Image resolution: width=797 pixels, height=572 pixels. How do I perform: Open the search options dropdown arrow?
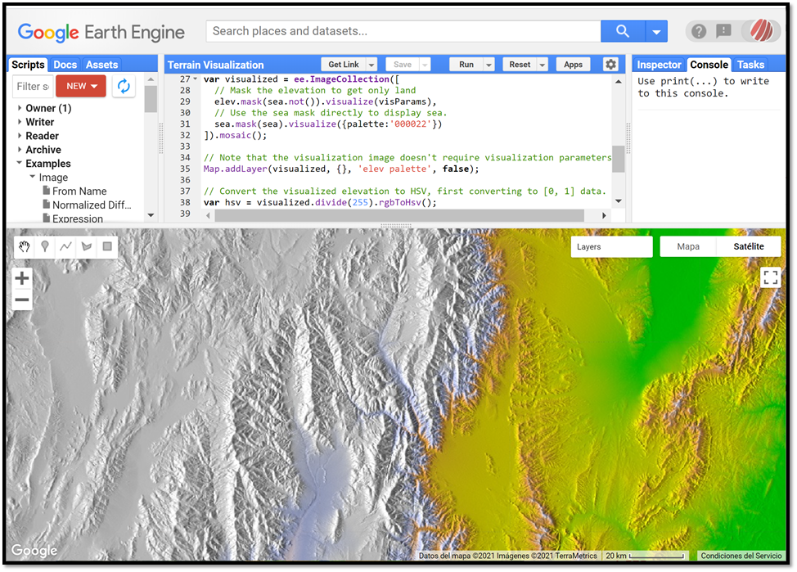pos(656,32)
